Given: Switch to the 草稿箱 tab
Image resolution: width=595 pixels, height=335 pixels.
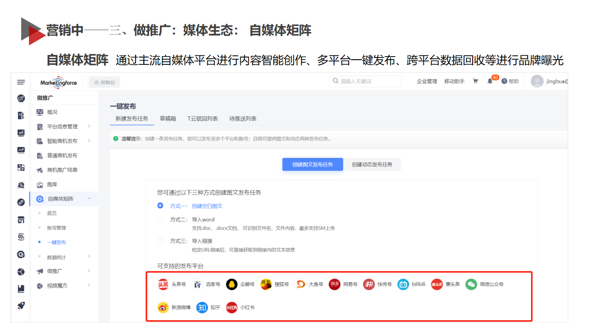Looking at the screenshot, I should click(168, 119).
